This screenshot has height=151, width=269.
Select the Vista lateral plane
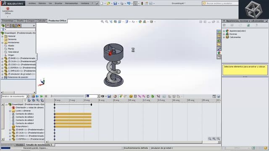[x=13, y=52]
